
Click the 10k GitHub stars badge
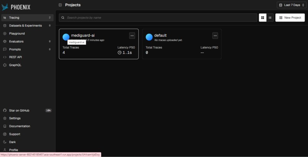[x=48, y=110]
